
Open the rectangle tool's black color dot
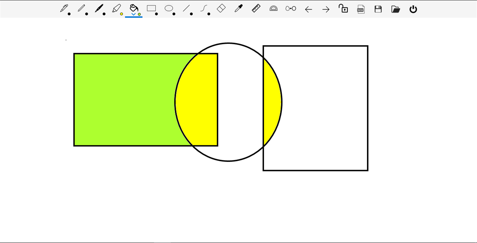pyautogui.click(x=156, y=14)
